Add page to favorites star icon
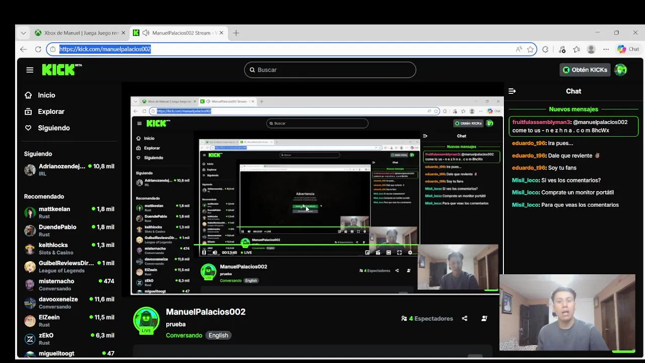 pyautogui.click(x=531, y=49)
